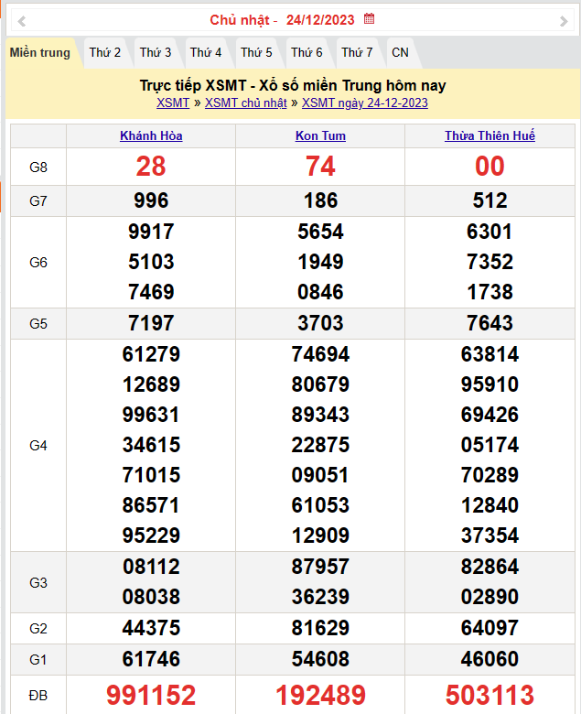The image size is (581, 714).
Task: Click G6 number 0846
Action: tap(321, 292)
